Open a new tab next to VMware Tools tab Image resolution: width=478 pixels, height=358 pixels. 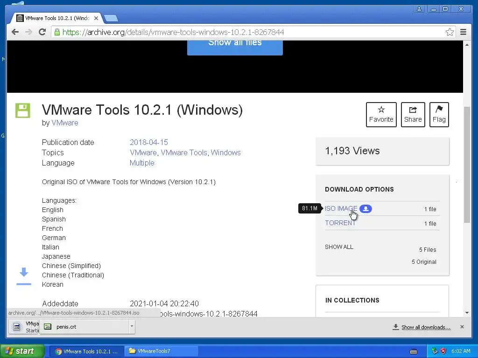111,19
